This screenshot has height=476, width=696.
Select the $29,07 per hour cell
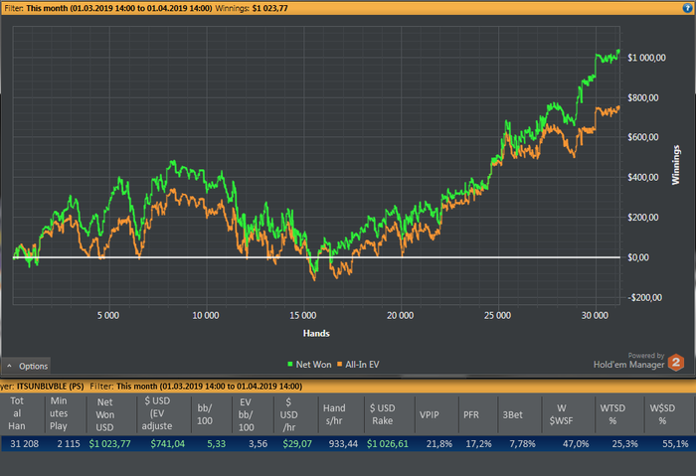[x=297, y=443]
